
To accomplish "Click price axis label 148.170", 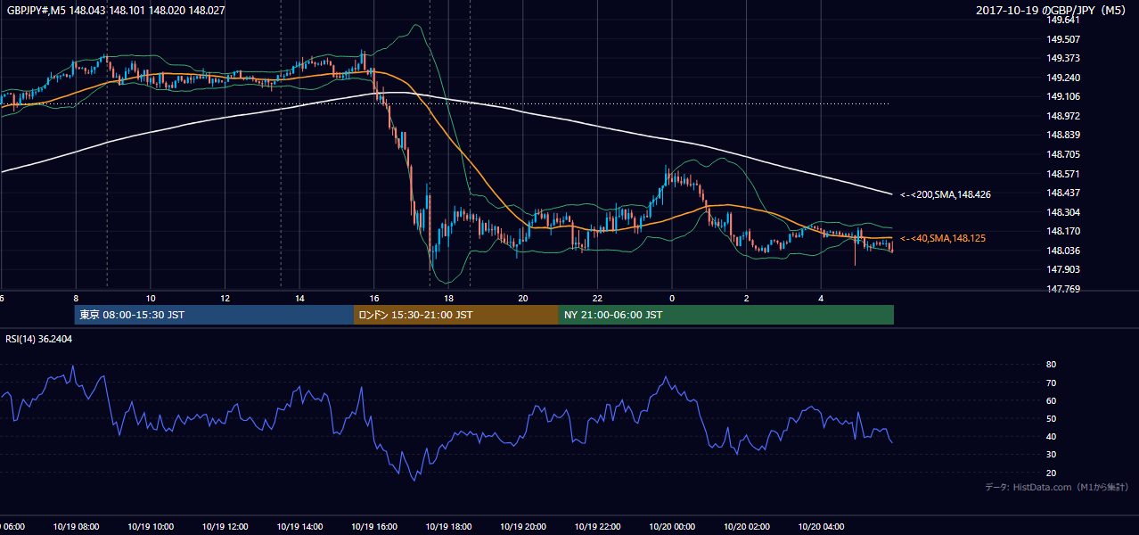I will click(x=1063, y=231).
